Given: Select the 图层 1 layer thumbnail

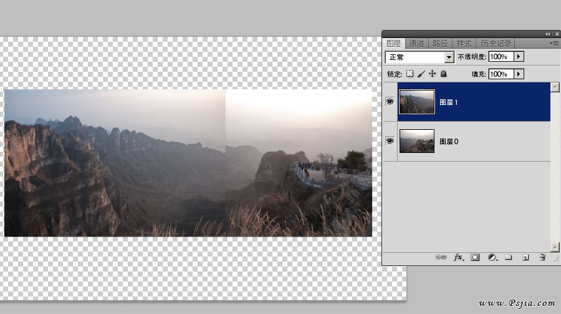Looking at the screenshot, I should [x=417, y=102].
